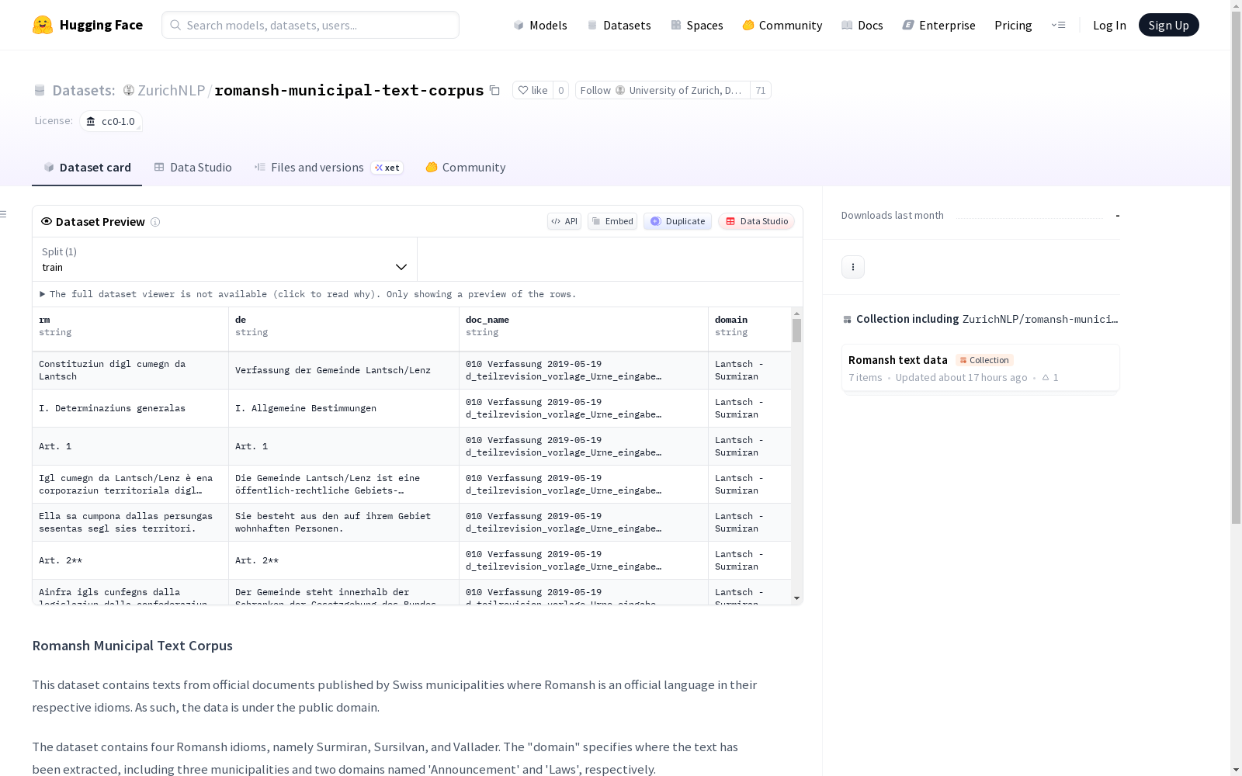Open Community in the top navigation

(x=782, y=25)
